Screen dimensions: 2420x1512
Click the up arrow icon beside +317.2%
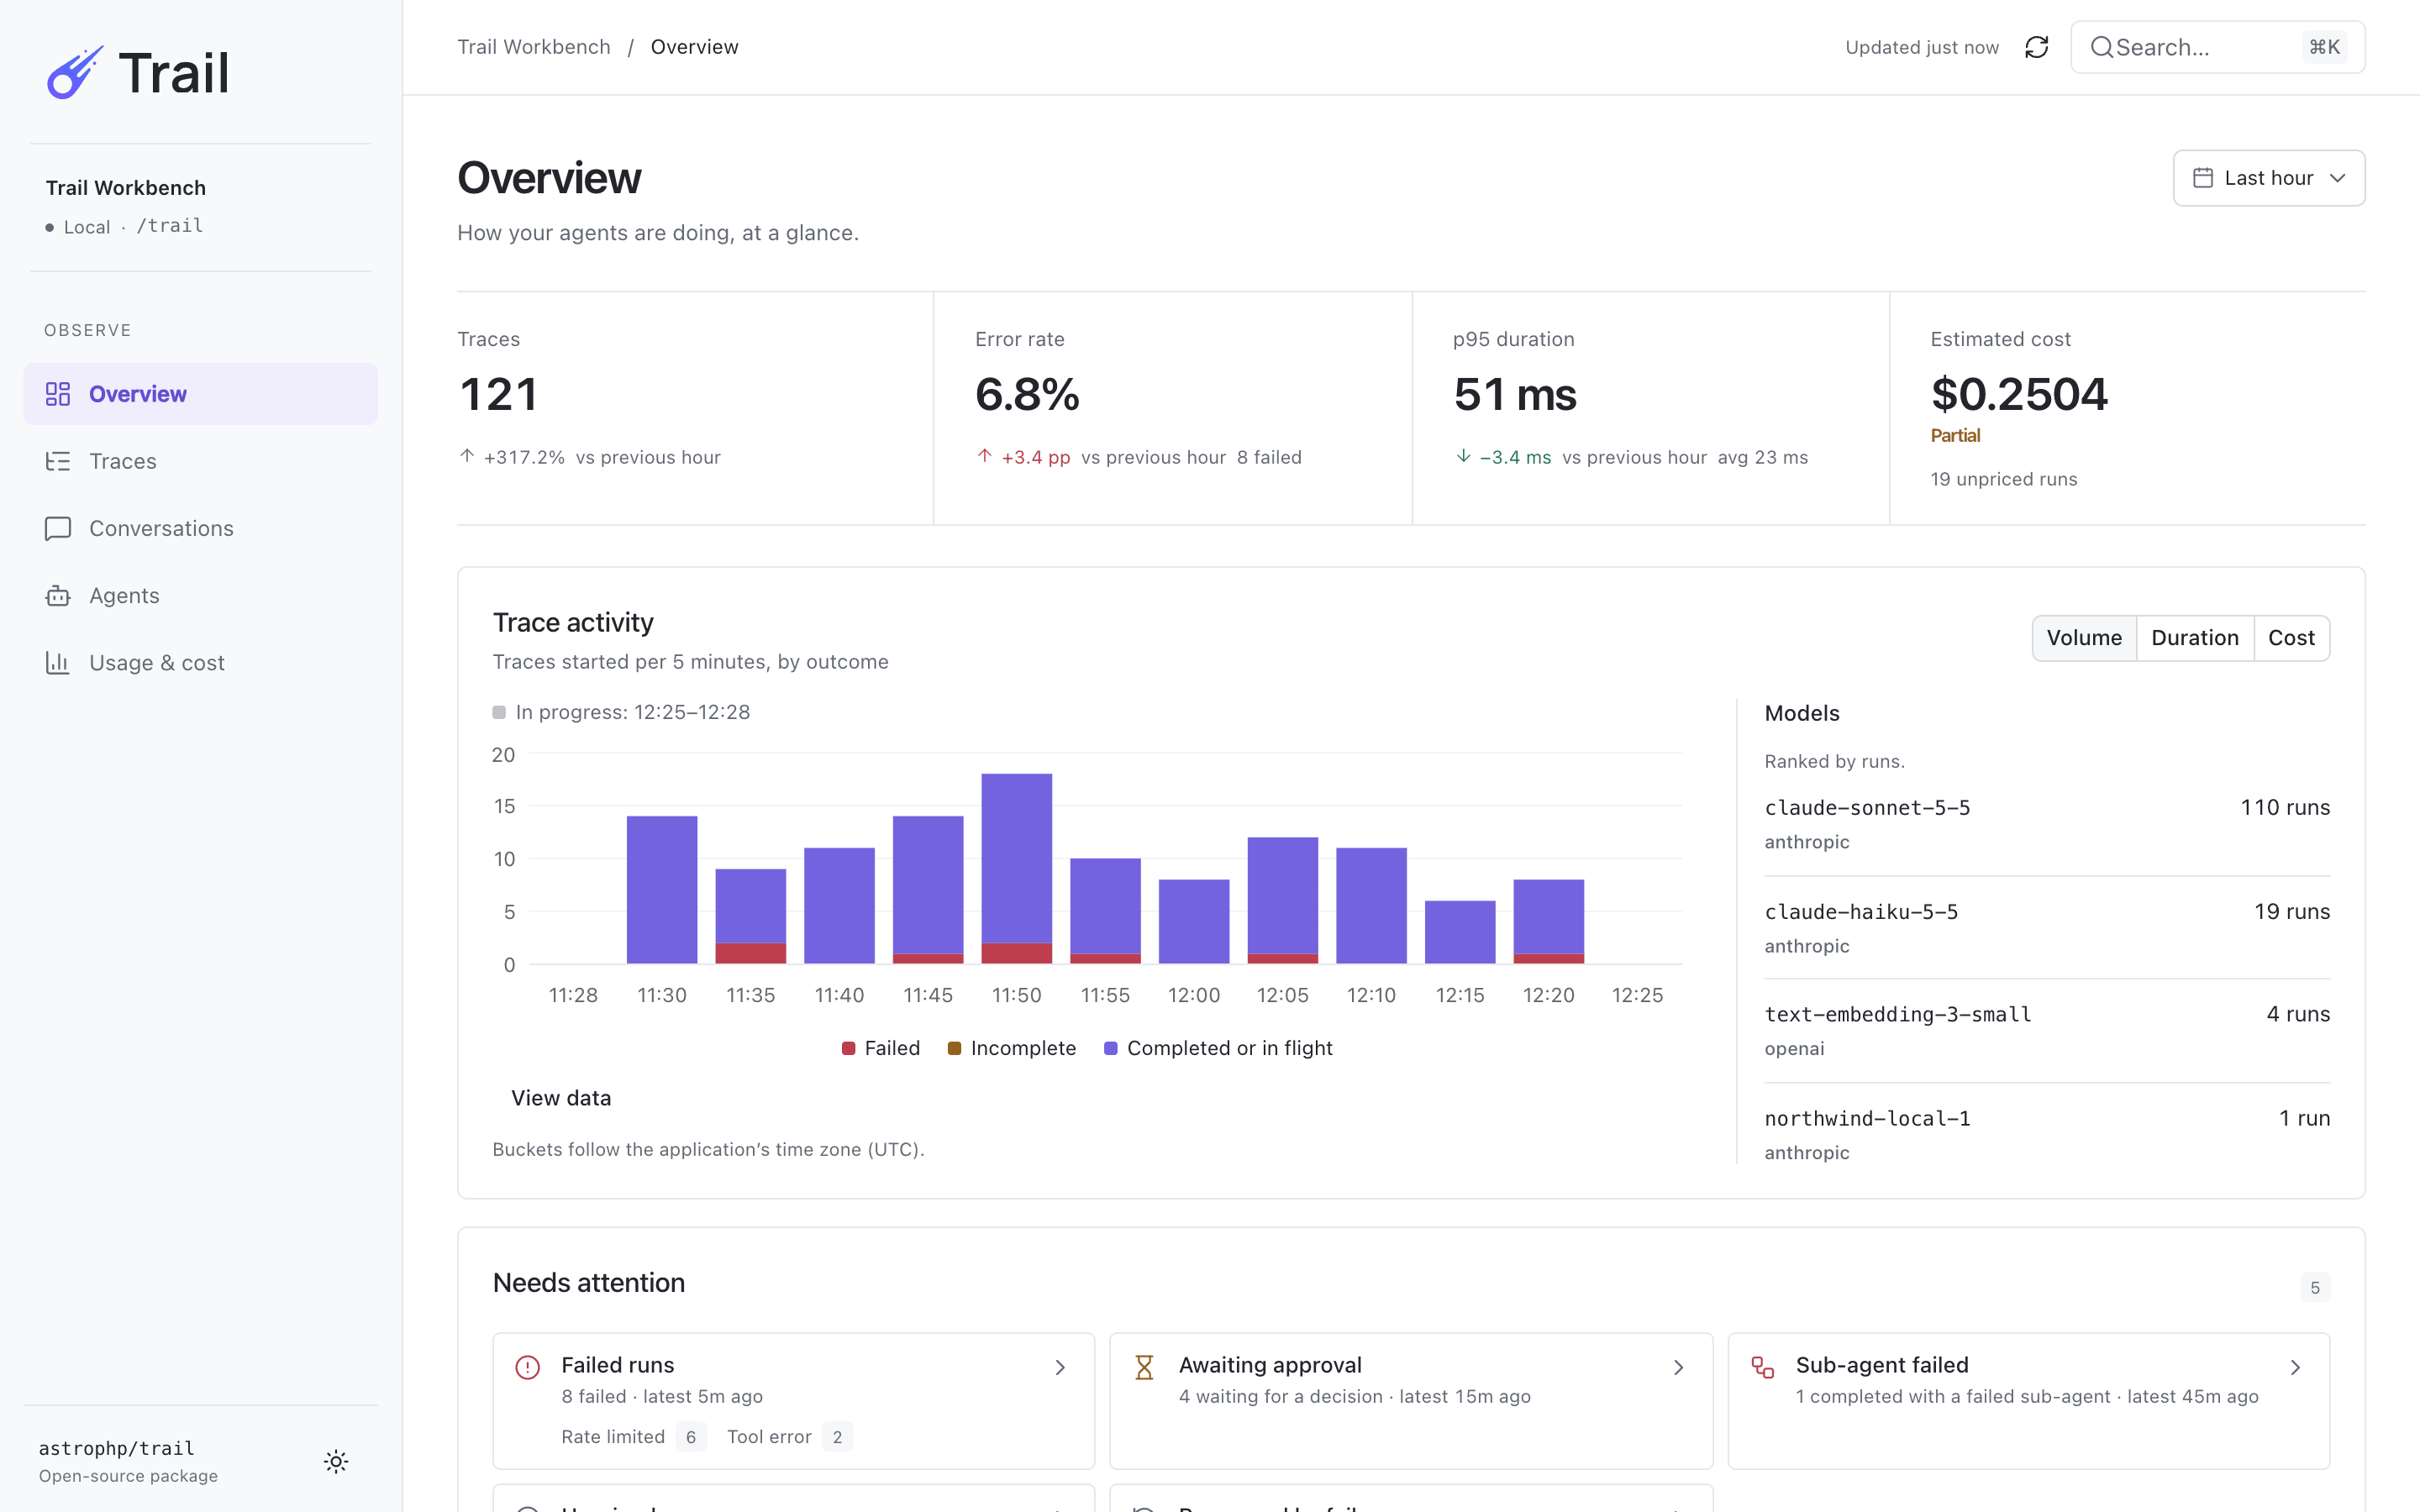[466, 456]
